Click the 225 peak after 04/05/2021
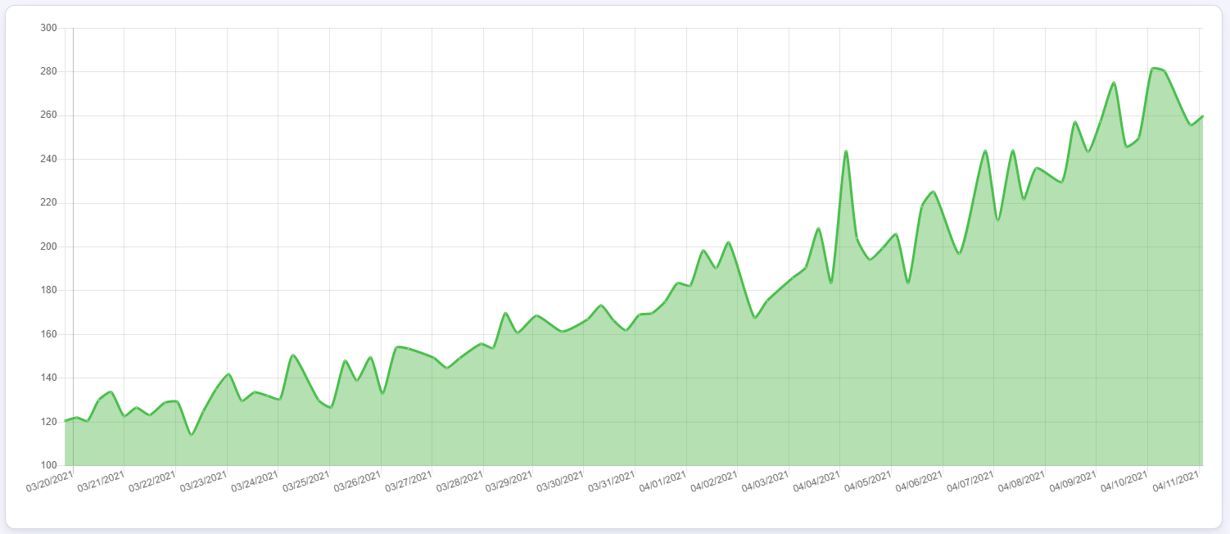 (934, 192)
